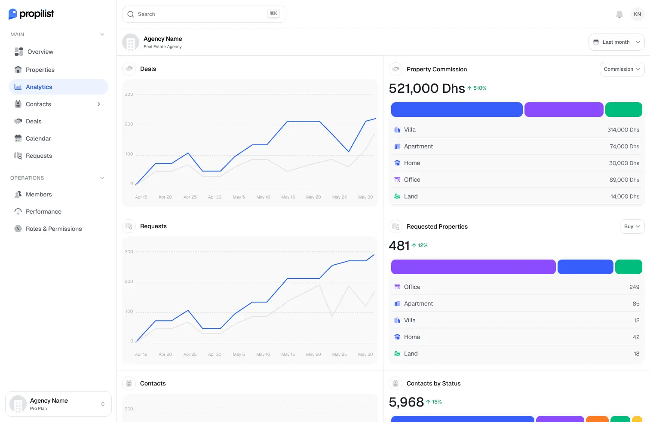Select the Members icon under Operations

click(x=18, y=194)
